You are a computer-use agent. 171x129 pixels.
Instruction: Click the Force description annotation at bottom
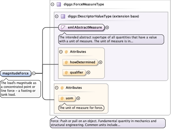click(x=108, y=123)
